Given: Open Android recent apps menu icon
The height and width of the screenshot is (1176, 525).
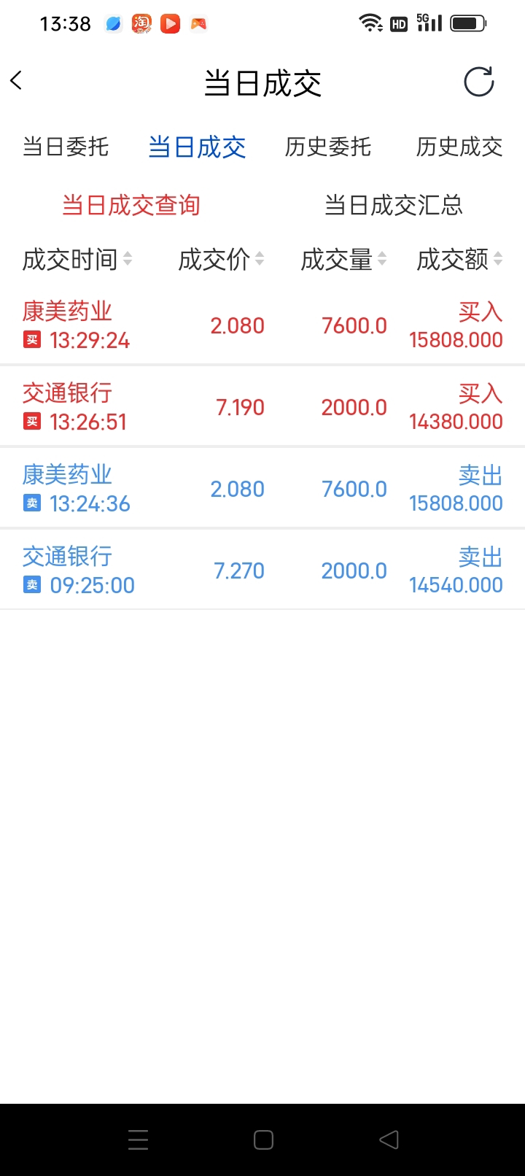Looking at the screenshot, I should coord(138,1140).
